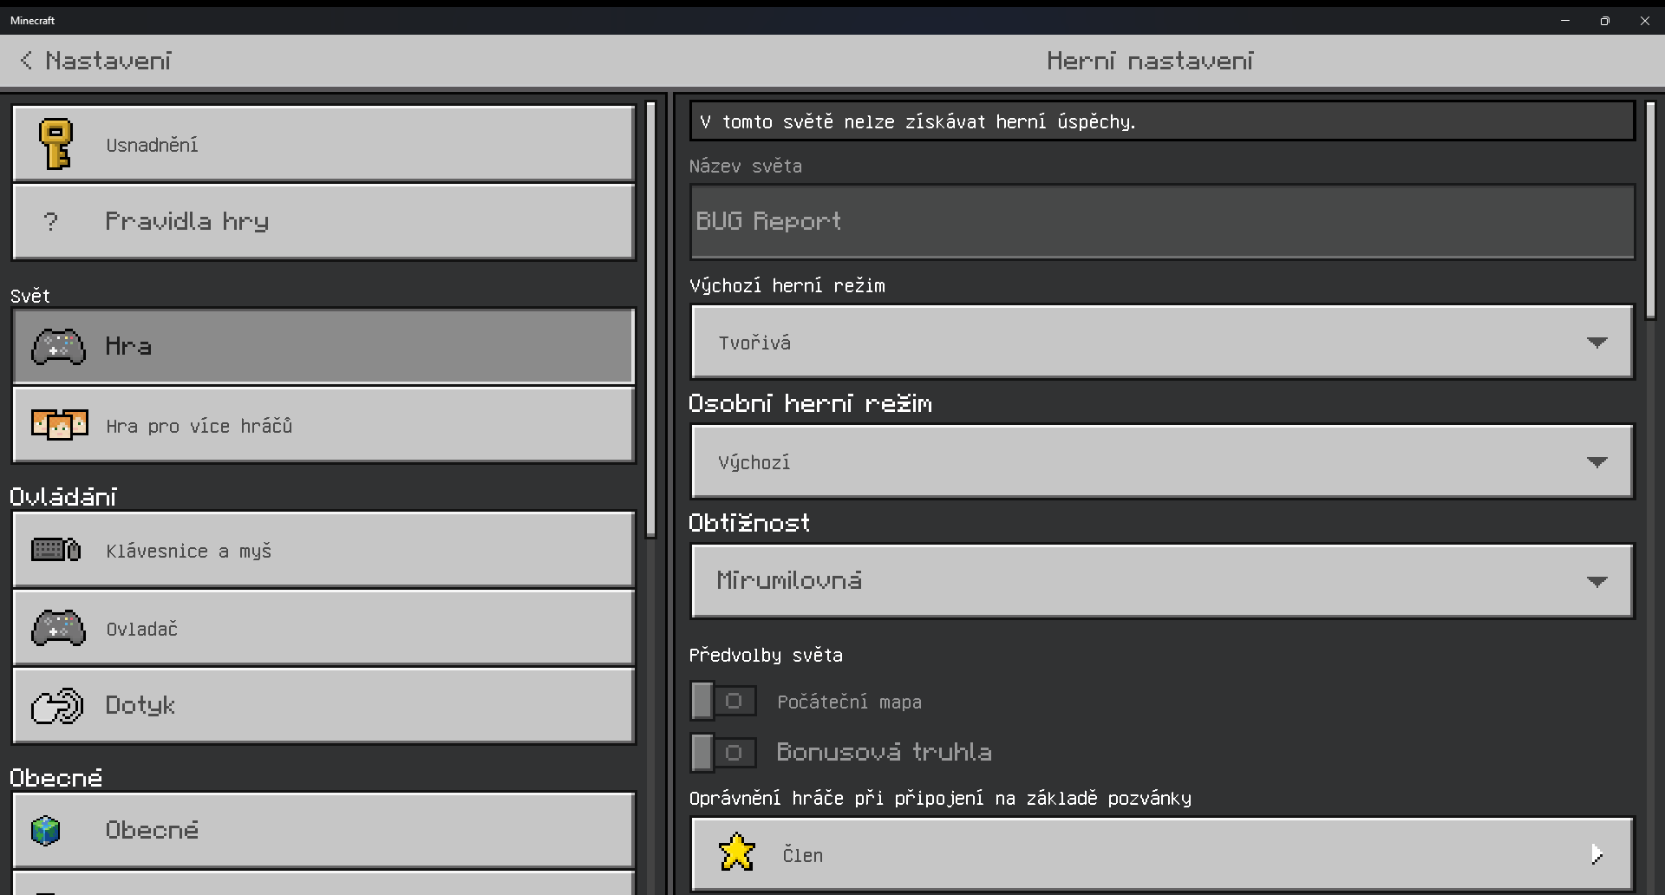
Task: Click the yellow star icon beside Člen
Action: coord(737,853)
